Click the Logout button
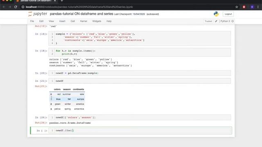This screenshot has width=262, height=147. [x=228, y=14]
